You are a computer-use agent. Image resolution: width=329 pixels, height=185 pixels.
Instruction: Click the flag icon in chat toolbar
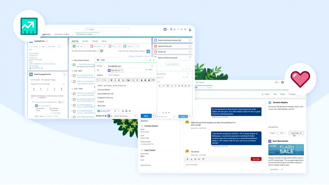(203, 159)
